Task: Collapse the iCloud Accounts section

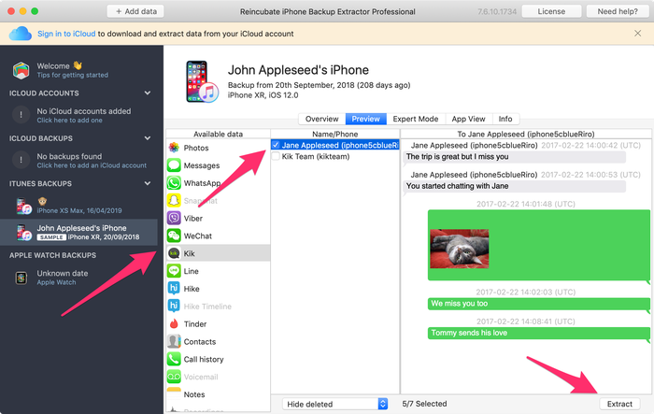Action: click(x=148, y=93)
